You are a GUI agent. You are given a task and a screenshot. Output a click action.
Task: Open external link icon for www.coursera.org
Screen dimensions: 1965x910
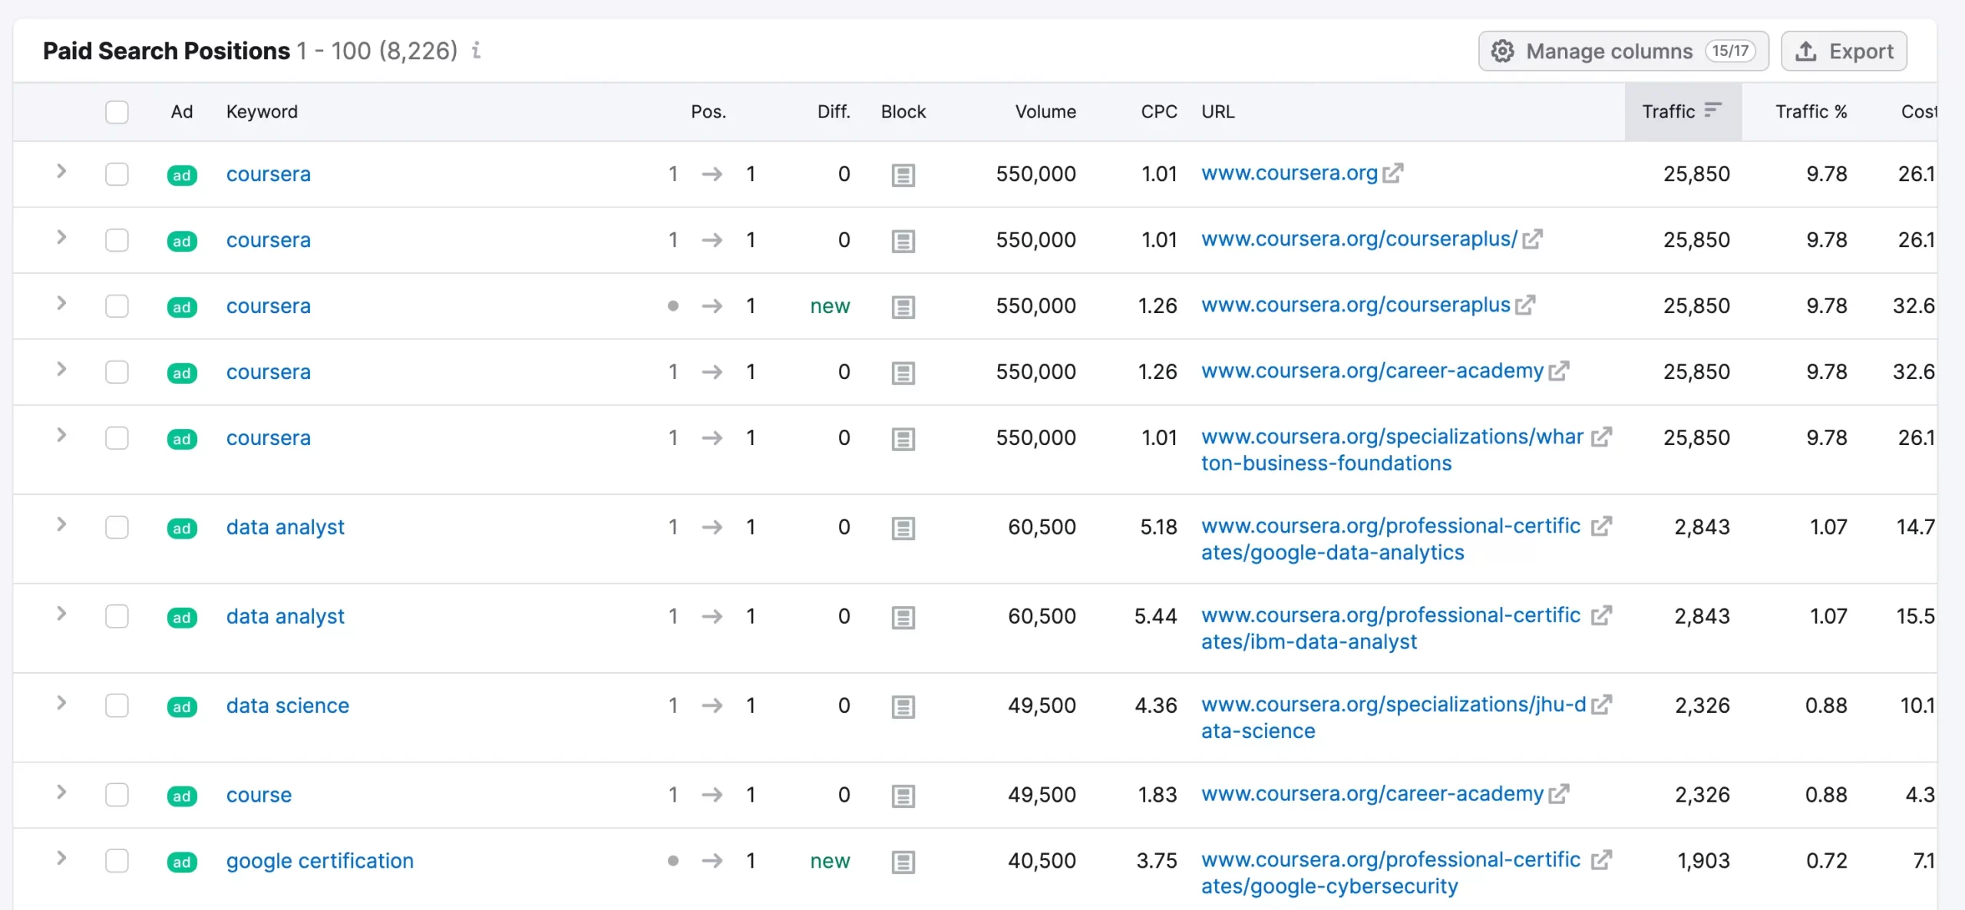coord(1393,173)
